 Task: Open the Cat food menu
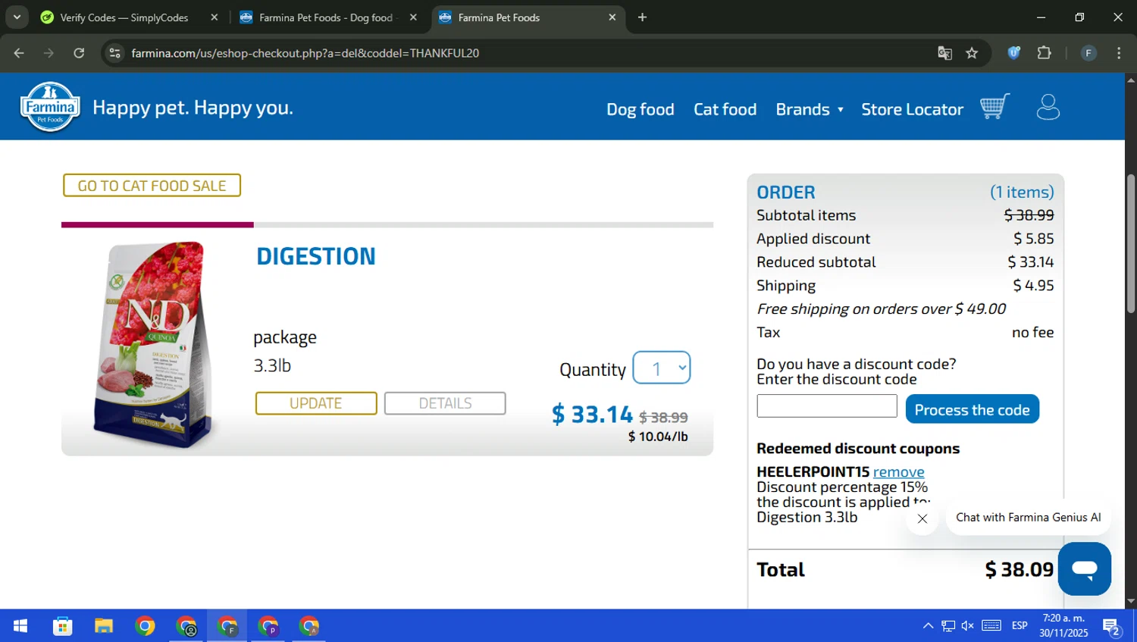click(725, 109)
